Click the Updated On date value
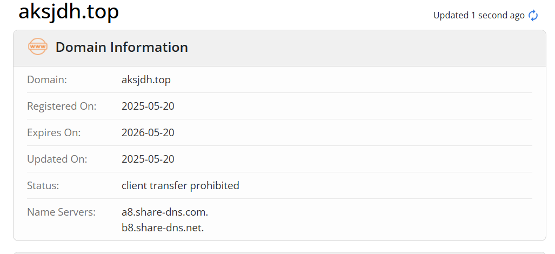This screenshot has width=555, height=254. tap(148, 159)
